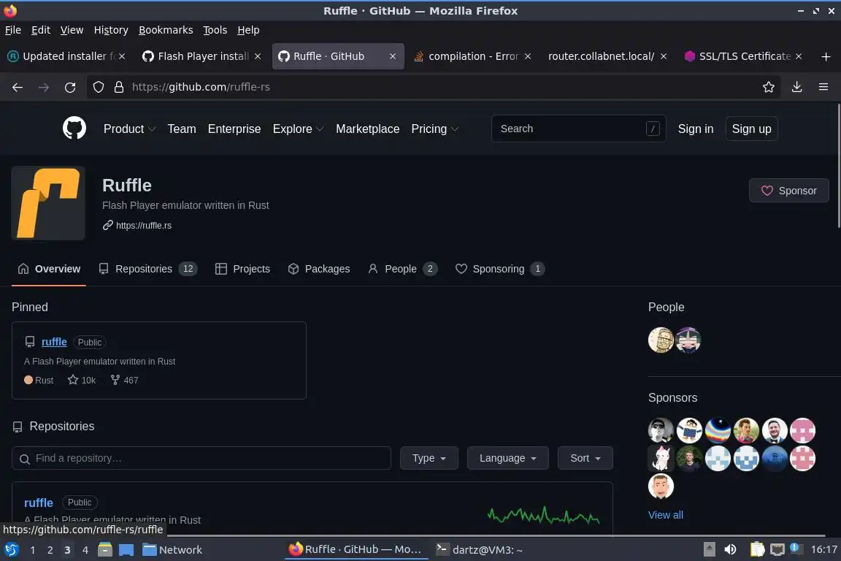Switch to workspace 3 in taskbar
The width and height of the screenshot is (841, 561).
(67, 550)
